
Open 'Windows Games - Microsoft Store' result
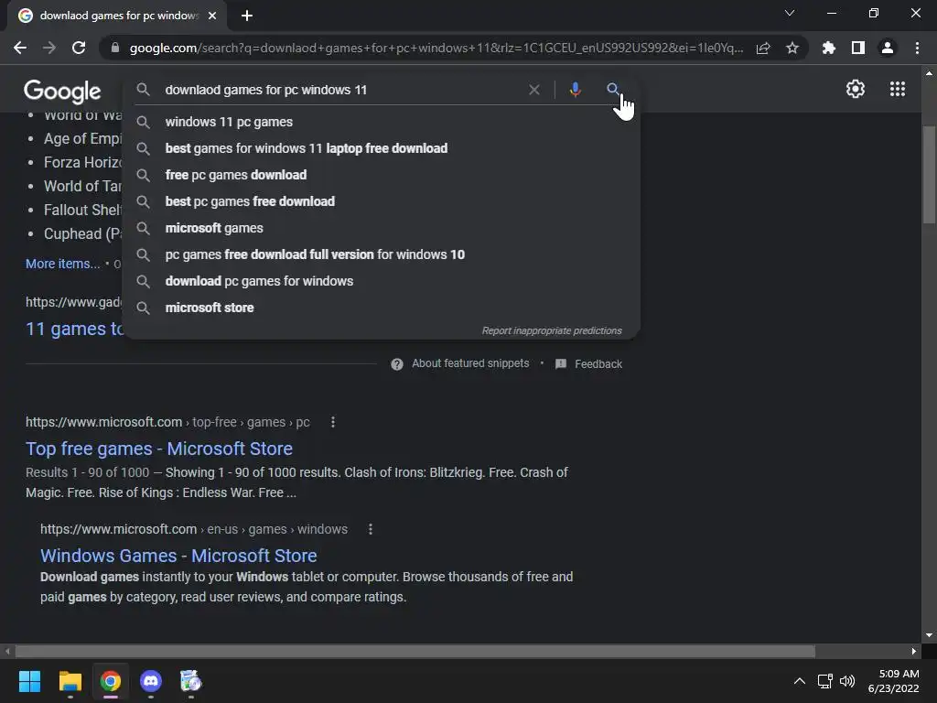point(178,556)
